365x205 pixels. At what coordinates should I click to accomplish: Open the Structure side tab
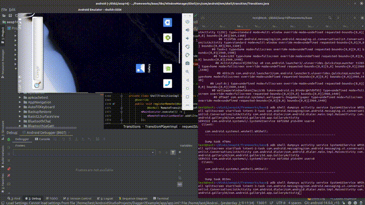coord(3,130)
